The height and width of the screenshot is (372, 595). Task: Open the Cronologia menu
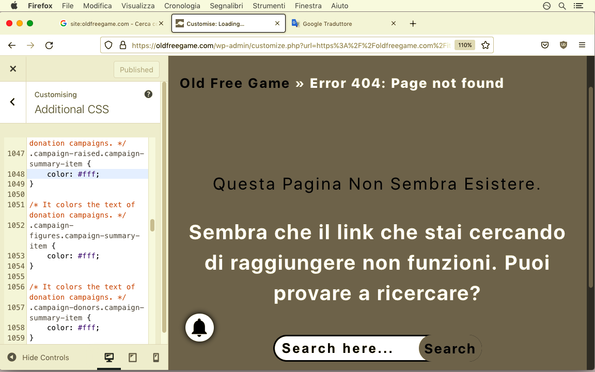point(182,6)
